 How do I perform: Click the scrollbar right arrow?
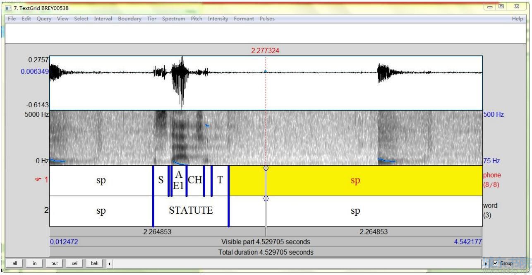coord(486,263)
